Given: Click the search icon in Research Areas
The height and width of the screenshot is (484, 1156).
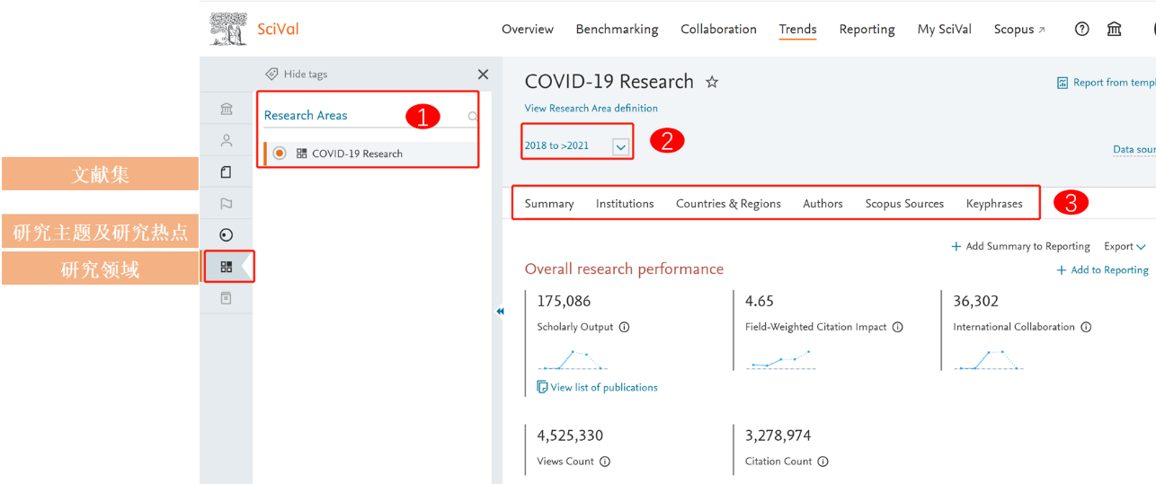Looking at the screenshot, I should (x=472, y=116).
